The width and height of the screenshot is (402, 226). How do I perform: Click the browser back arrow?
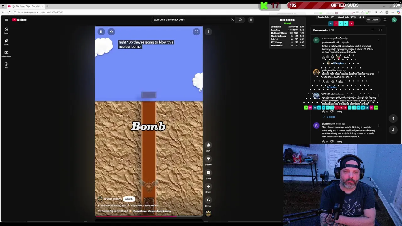click(x=3, y=12)
